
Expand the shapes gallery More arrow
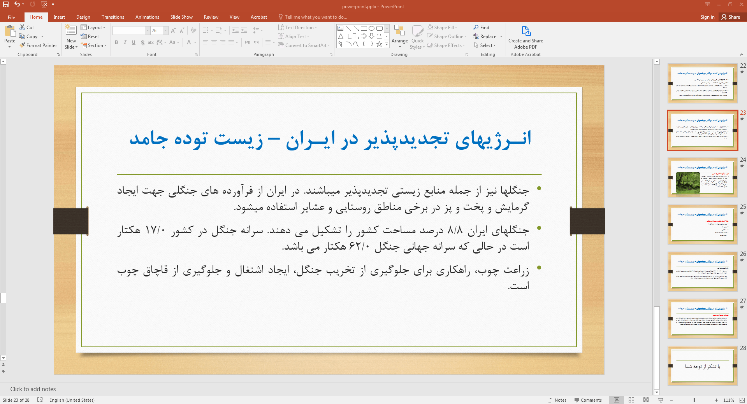click(387, 44)
